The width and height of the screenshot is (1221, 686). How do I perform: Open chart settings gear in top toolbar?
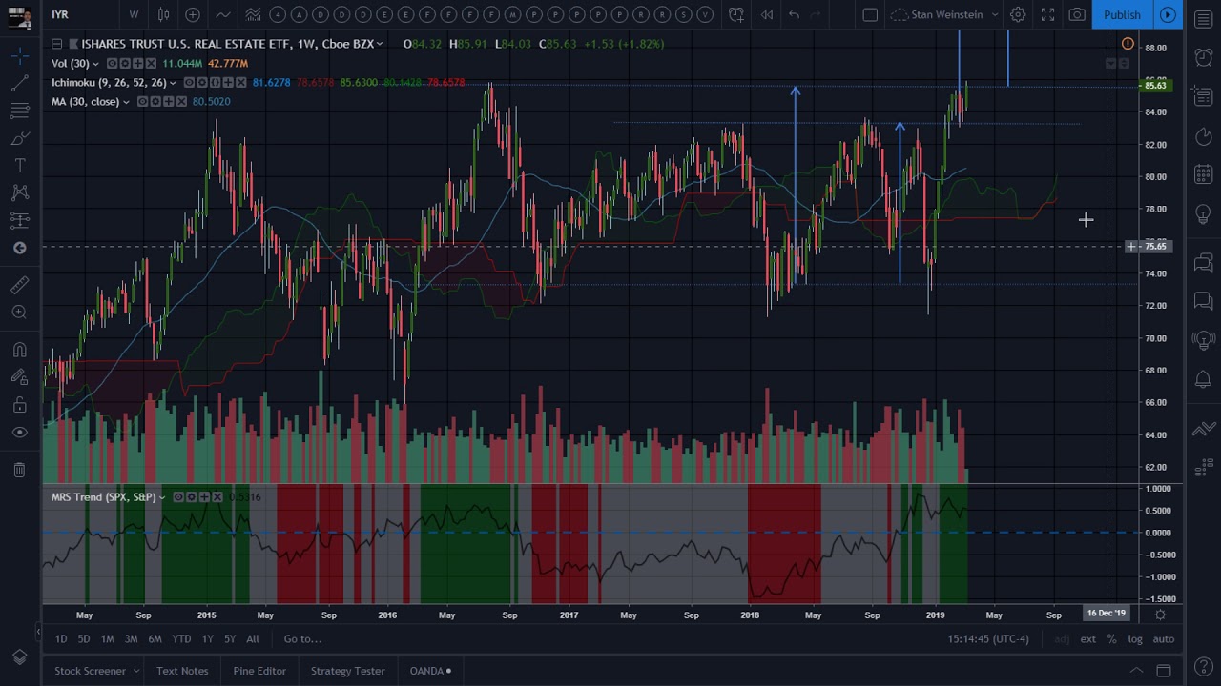1018,14
